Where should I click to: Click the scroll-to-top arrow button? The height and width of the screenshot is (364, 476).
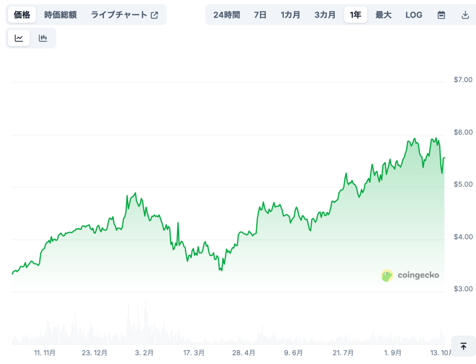pos(463,346)
